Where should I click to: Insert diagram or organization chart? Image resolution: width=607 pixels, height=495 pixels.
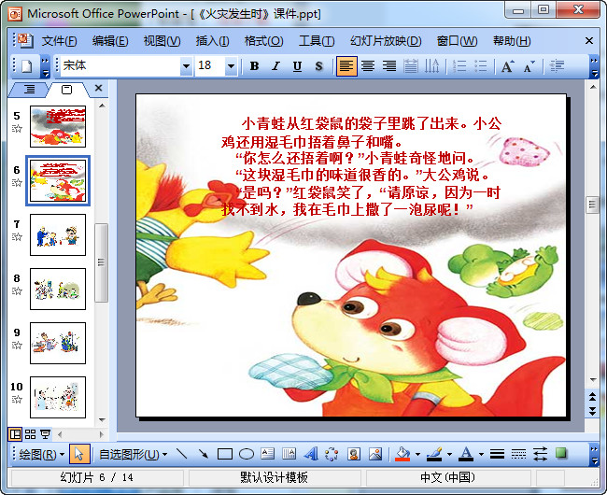click(x=332, y=454)
